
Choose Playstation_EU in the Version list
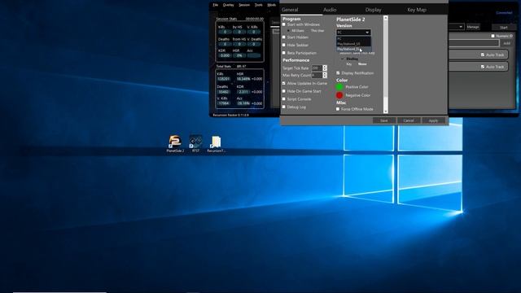353,49
